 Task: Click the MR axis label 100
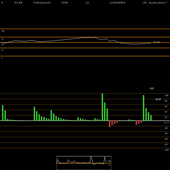tap(167, 96)
